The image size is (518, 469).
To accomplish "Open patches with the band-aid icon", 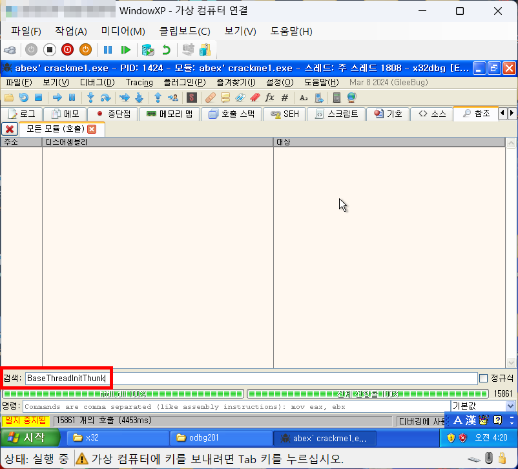I will coord(211,98).
